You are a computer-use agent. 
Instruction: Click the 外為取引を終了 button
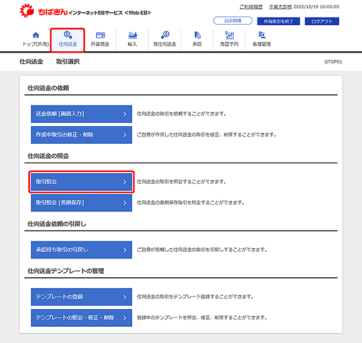(x=278, y=21)
